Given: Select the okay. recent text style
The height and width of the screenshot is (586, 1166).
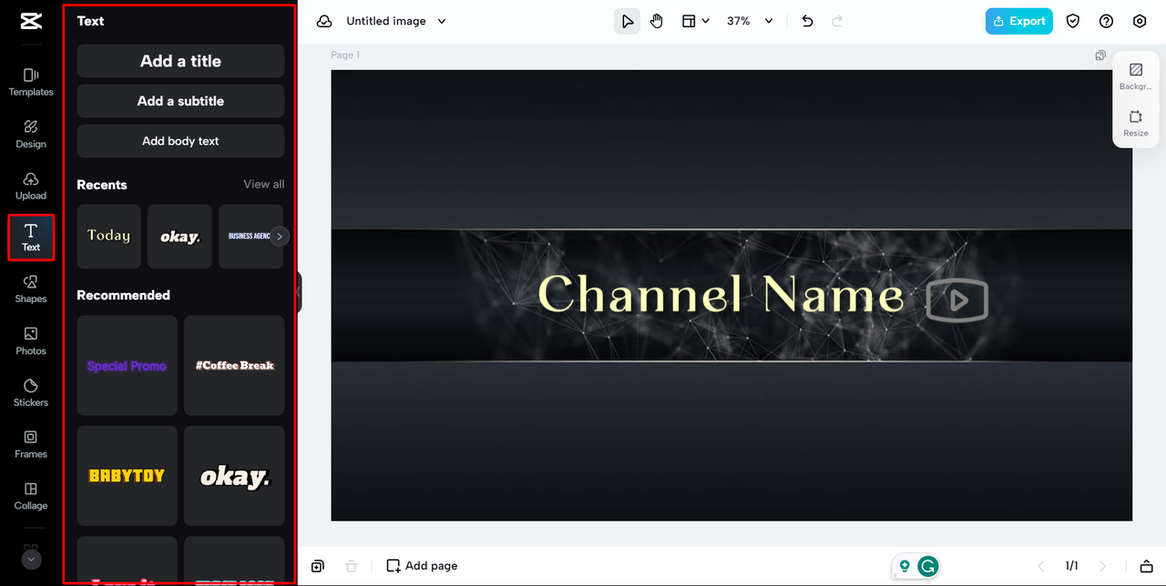Looking at the screenshot, I should pos(179,236).
